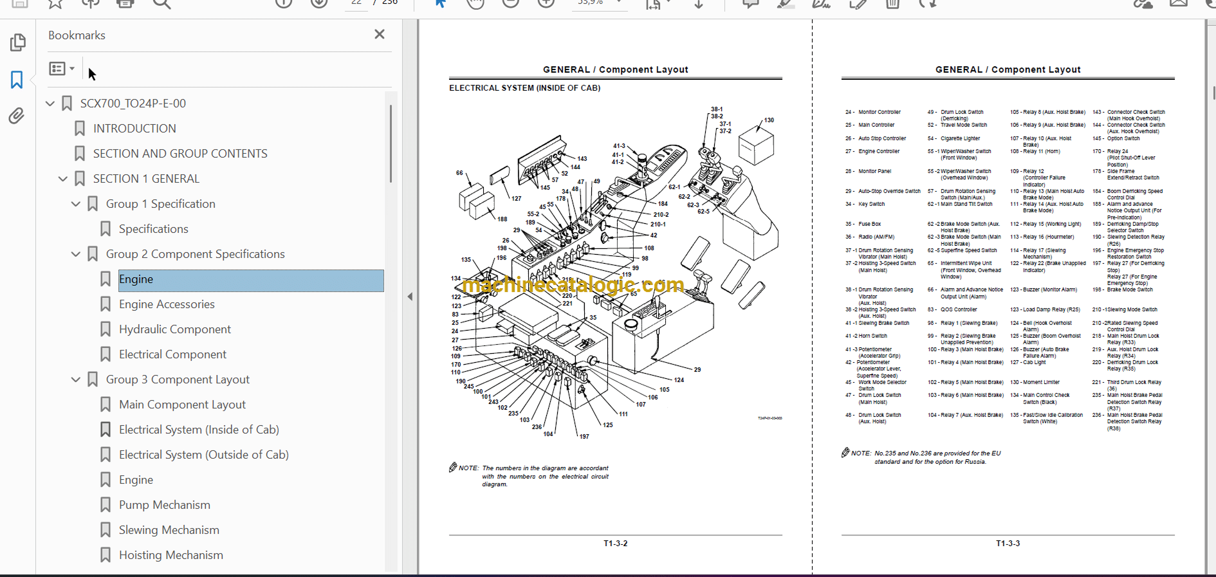Collapse the navigation pane with arrow handle

tap(410, 297)
